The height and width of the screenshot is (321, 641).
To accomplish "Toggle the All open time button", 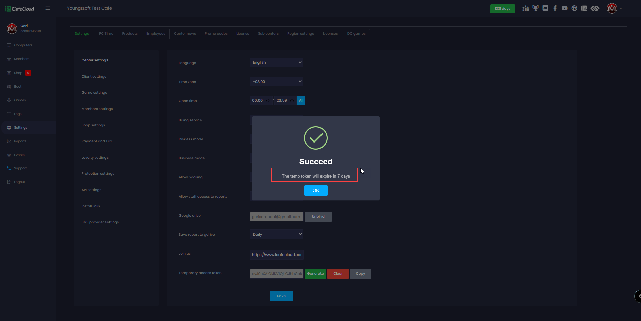I will pyautogui.click(x=301, y=101).
